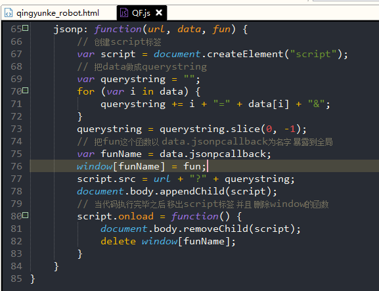Close the QF.js tab
The height and width of the screenshot is (291, 379).
pyautogui.click(x=159, y=12)
